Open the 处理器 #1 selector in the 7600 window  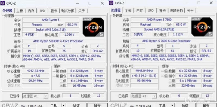pyautogui.click(x=144, y=96)
